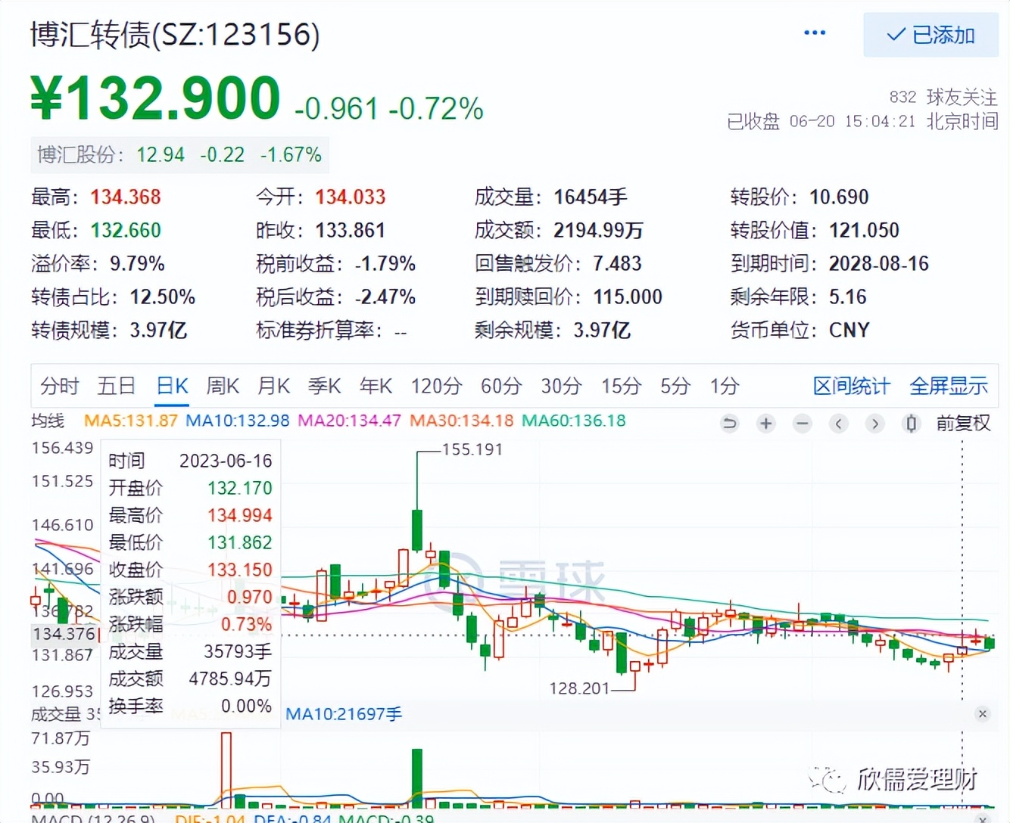Open the 前复权 adjustment dropdown

pyautogui.click(x=964, y=424)
